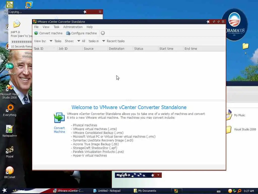Select the VMware Workstation icon at desktop top
Screen dimensions: 258x194
point(29,5)
